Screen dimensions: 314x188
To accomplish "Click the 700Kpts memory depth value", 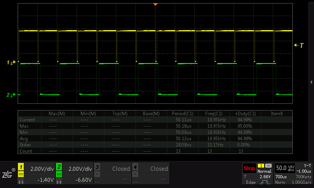I will tap(303, 177).
